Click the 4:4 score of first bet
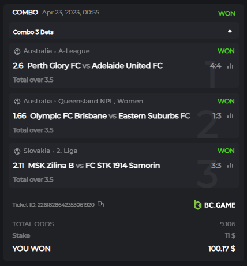Image resolution: width=247 pixels, height=266 pixels. [x=216, y=66]
